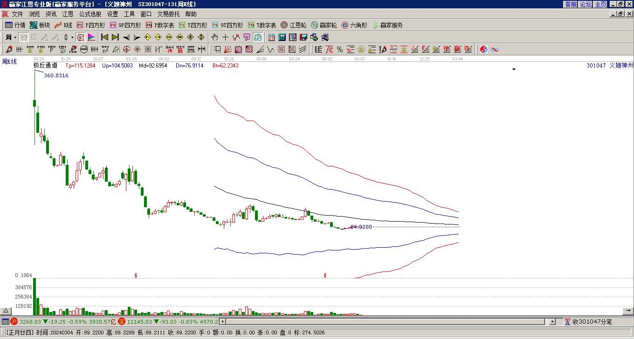This screenshot has width=634, height=339.
Task: Click the yellow diamond right-arrow icon
Action: tap(158, 37)
